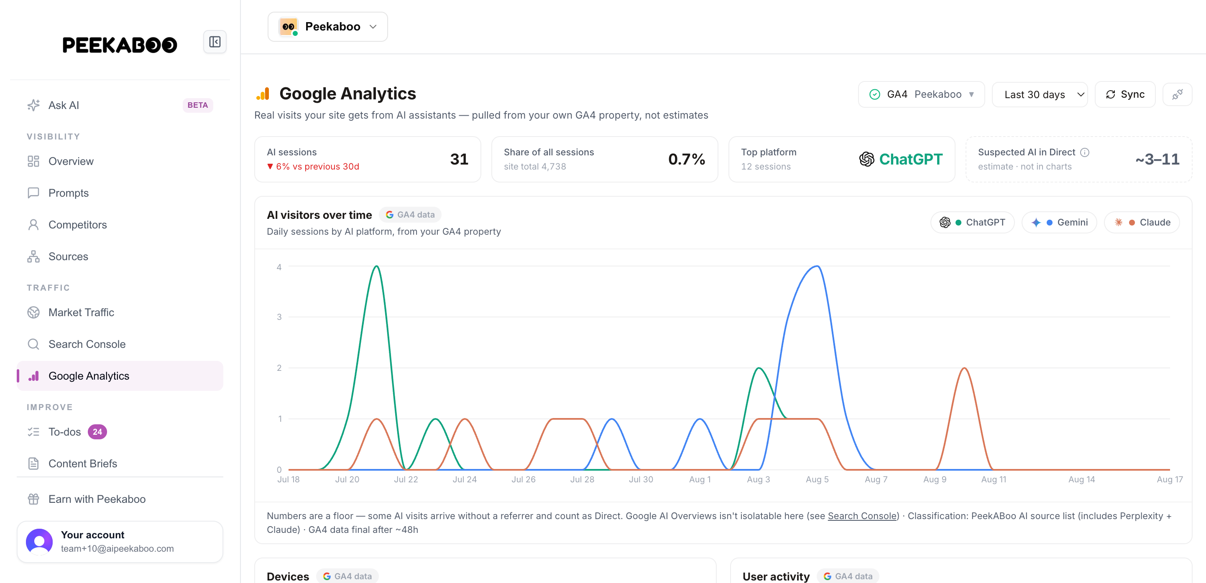Click the ChatGPT logo in Top platform card
Image resolution: width=1206 pixels, height=583 pixels.
pos(866,160)
